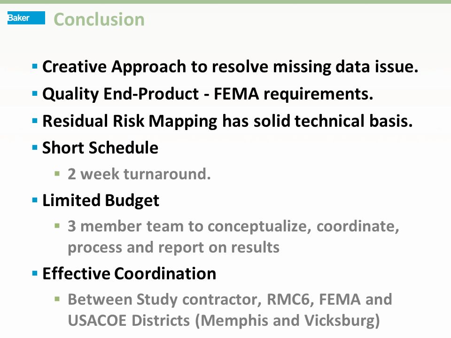Select the Residual Risk Mapping line
This screenshot has height=338, width=451.
click(227, 121)
